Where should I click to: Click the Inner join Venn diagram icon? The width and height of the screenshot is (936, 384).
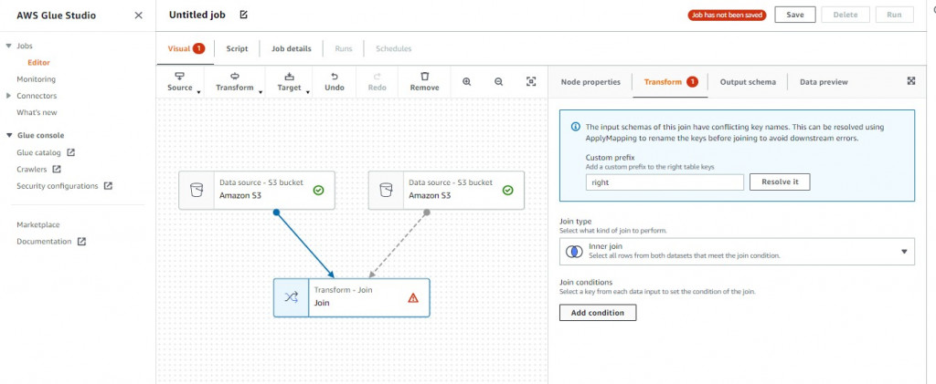point(574,251)
